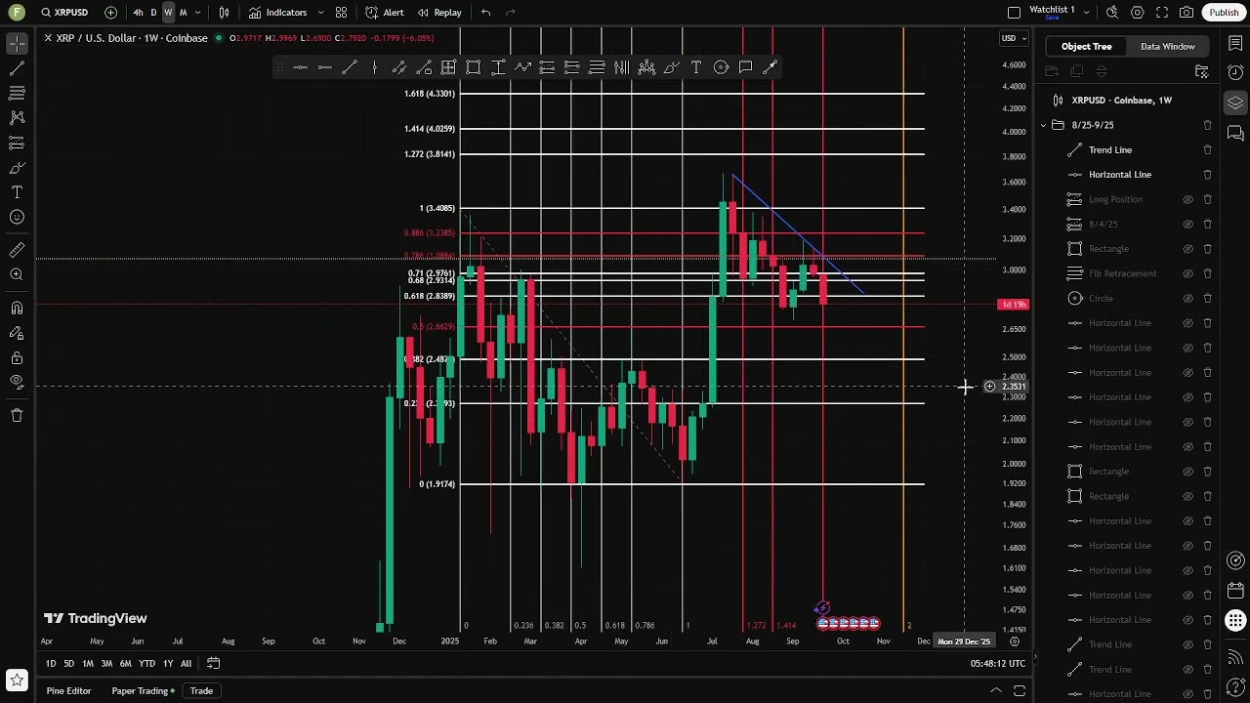The image size is (1250, 703).
Task: Toggle magnet mode
Action: pyautogui.click(x=17, y=309)
